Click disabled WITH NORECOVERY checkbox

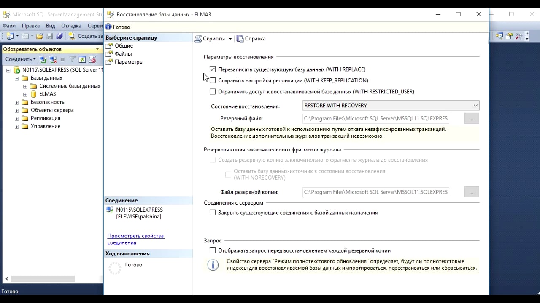(x=228, y=174)
